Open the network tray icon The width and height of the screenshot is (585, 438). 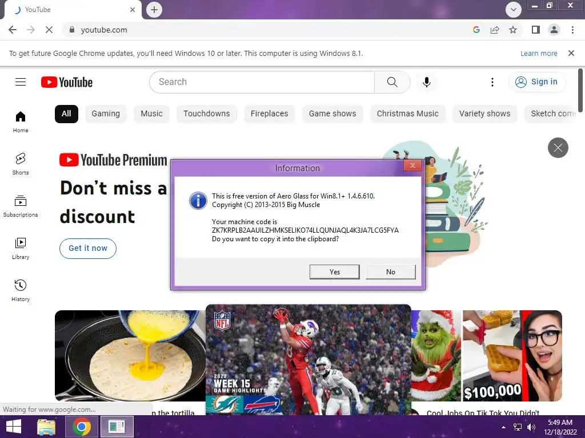[518, 427]
